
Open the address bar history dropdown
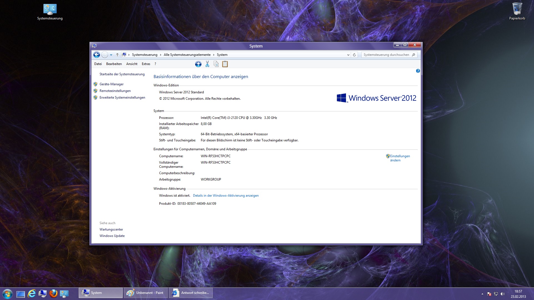click(348, 55)
